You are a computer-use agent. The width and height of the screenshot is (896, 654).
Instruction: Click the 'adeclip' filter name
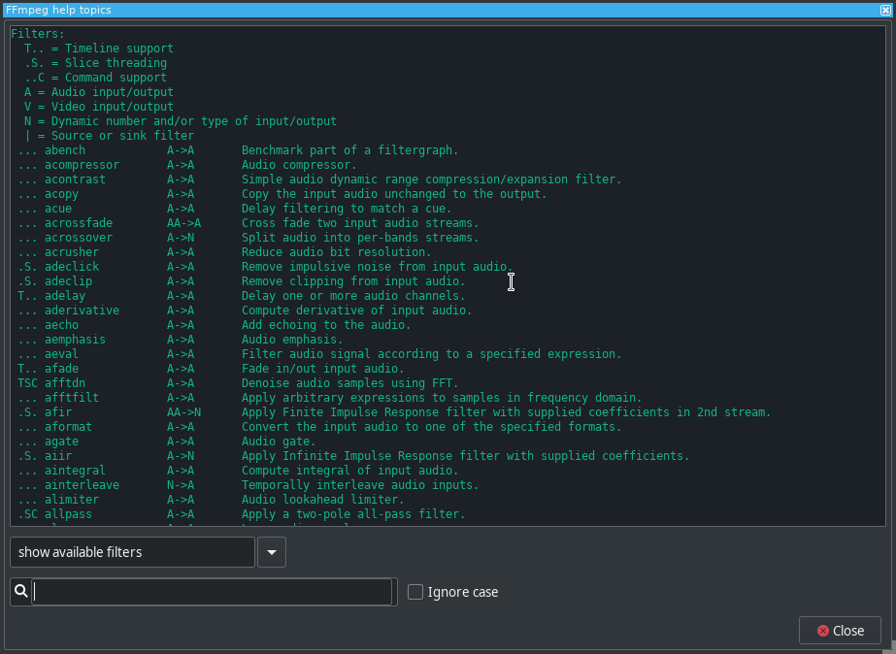(69, 281)
